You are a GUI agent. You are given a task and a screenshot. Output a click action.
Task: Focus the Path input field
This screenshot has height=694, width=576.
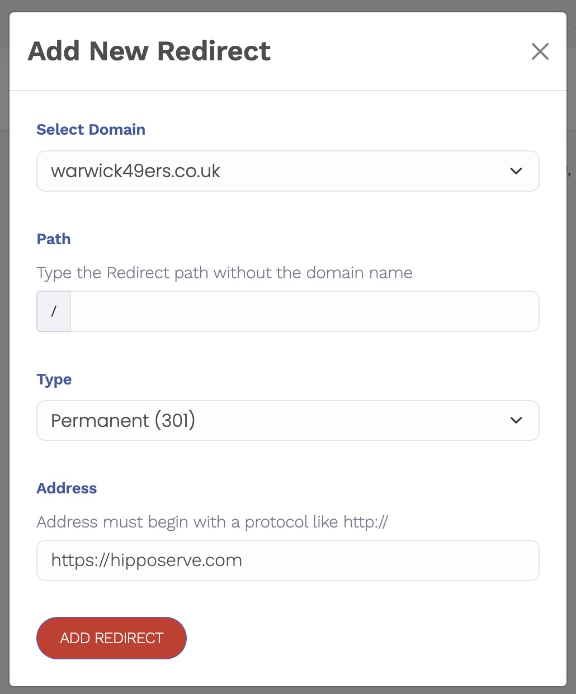[x=304, y=311]
